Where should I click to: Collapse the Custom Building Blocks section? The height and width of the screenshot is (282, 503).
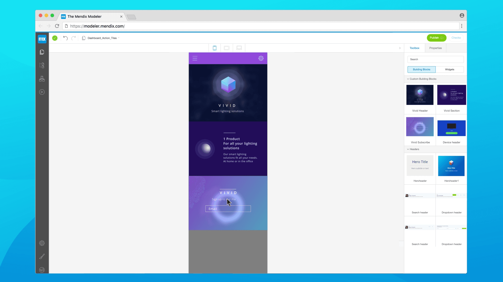point(408,79)
